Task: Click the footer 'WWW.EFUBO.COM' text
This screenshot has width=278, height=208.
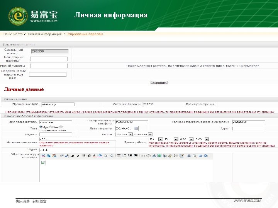Action: point(247,201)
